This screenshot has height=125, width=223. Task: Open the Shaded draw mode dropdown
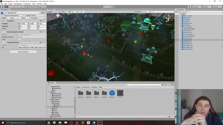pyautogui.click(x=54, y=12)
